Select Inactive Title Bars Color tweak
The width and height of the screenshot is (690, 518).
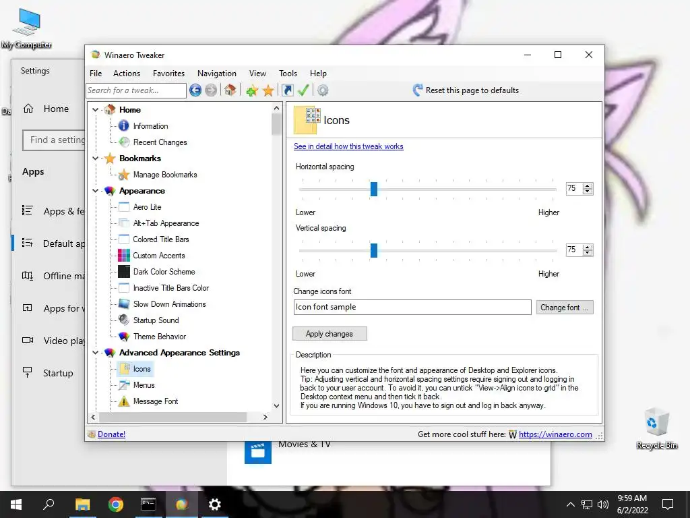[x=170, y=288]
